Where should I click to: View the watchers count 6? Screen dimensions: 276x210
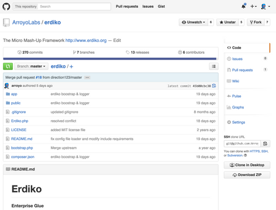(211, 22)
